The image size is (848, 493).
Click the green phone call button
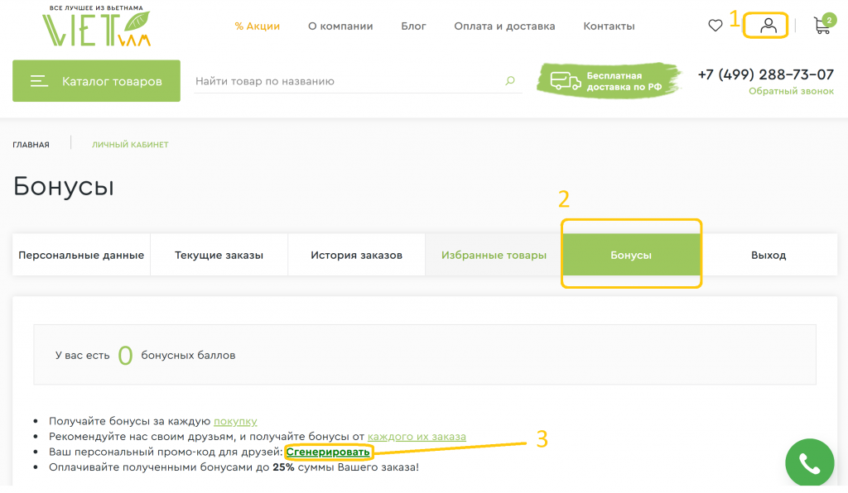pyautogui.click(x=810, y=462)
